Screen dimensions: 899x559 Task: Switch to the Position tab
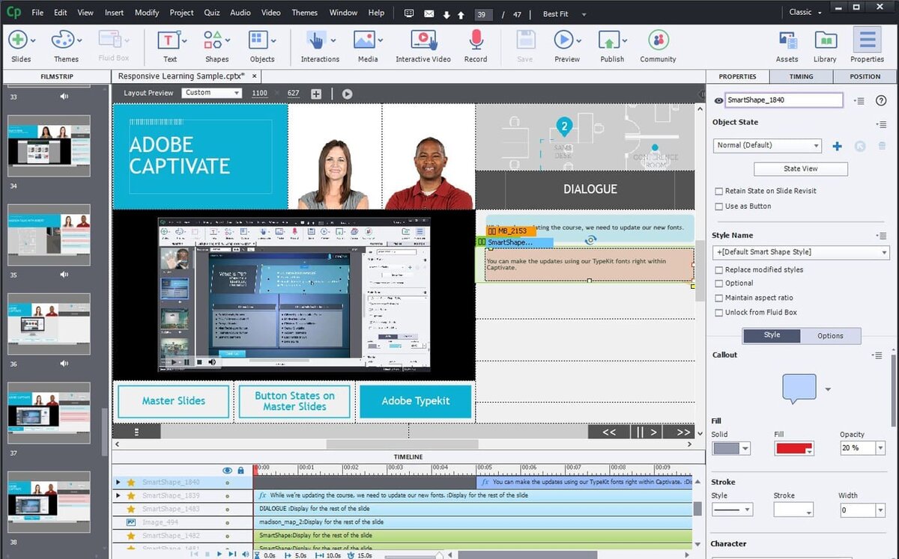[865, 76]
